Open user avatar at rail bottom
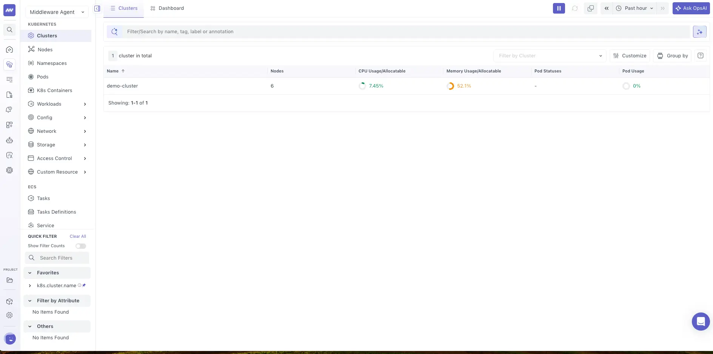The height and width of the screenshot is (354, 713). (10, 339)
